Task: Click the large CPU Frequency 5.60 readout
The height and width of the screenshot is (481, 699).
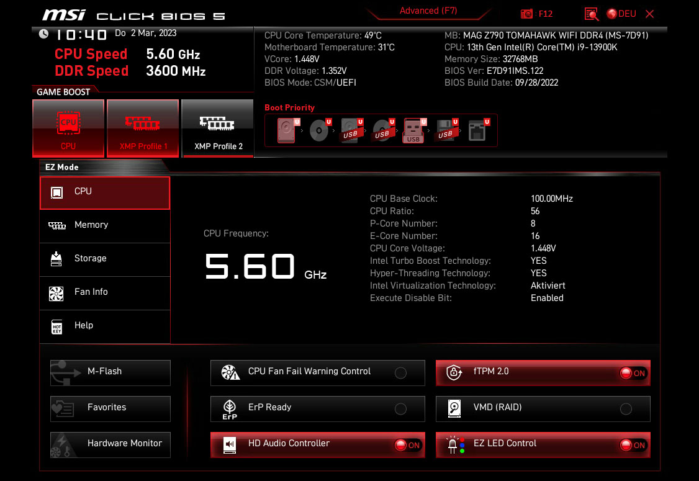Action: click(x=250, y=266)
